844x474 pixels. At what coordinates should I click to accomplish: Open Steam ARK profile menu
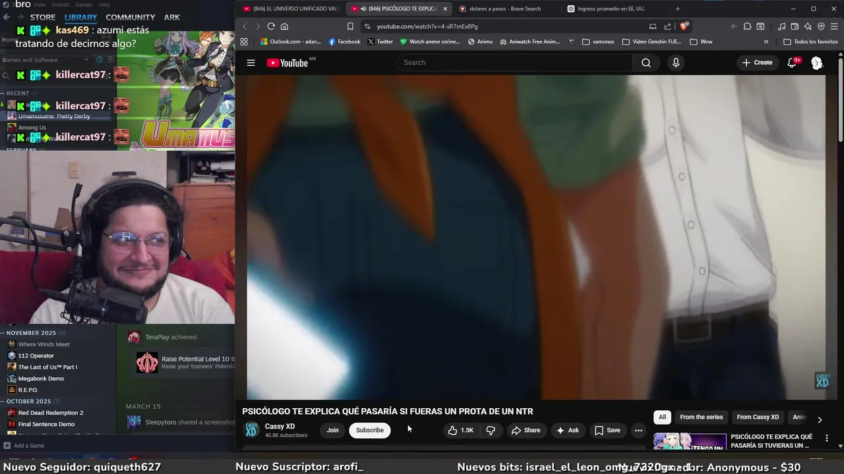(x=171, y=17)
